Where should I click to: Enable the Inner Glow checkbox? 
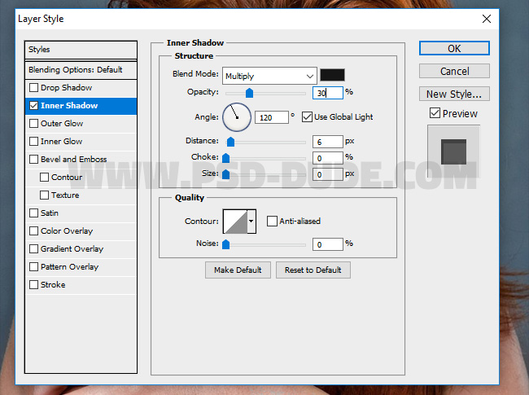(x=33, y=142)
